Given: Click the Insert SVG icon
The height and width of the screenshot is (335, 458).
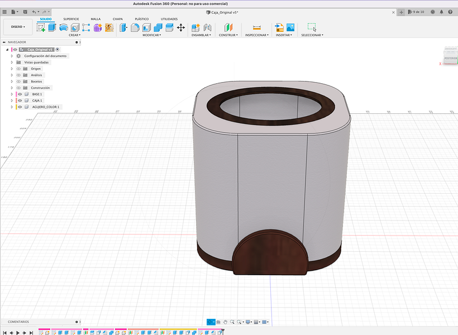Looking at the screenshot, I should point(279,27).
